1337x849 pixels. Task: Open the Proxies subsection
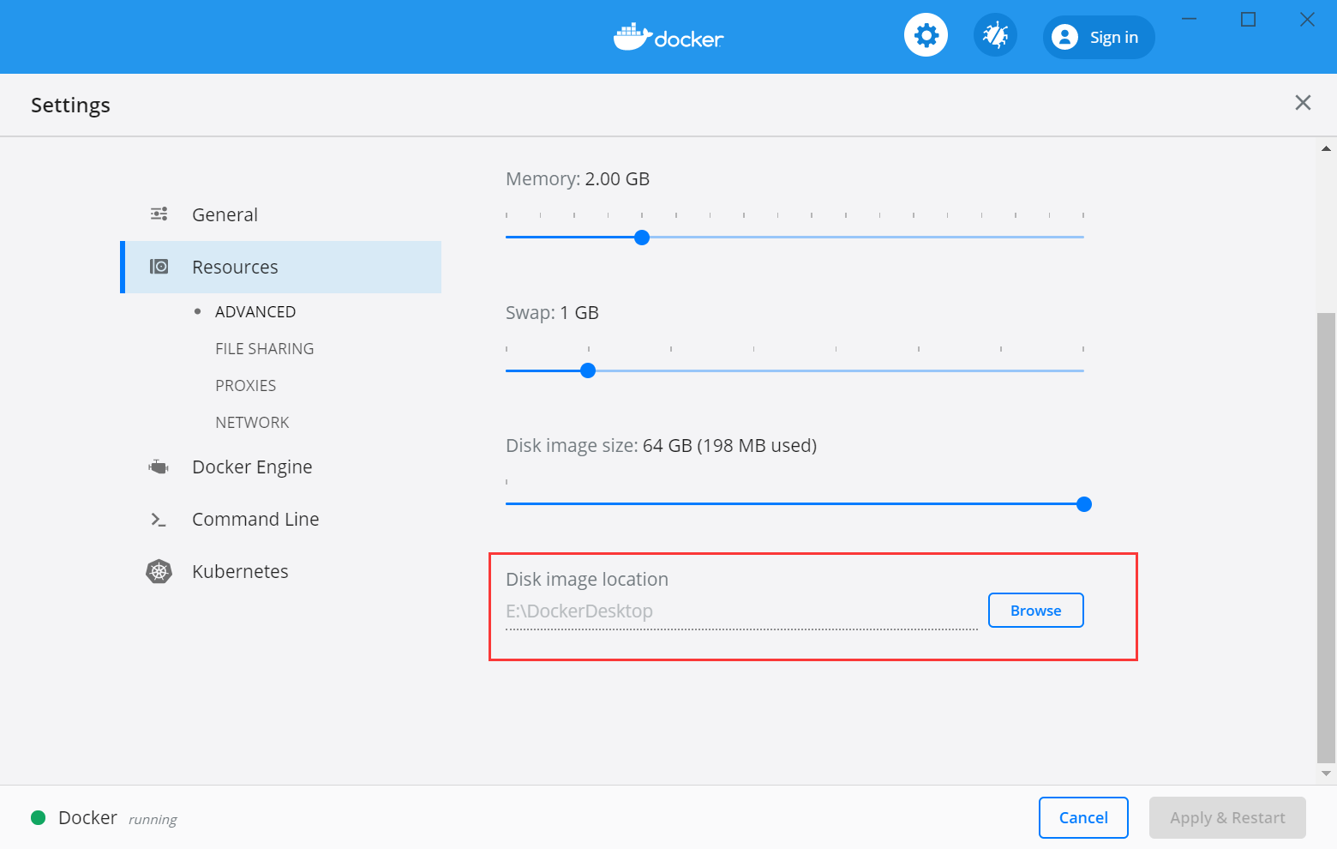245,385
